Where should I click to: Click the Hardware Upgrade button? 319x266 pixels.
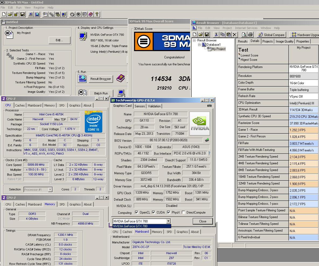(x=304, y=35)
